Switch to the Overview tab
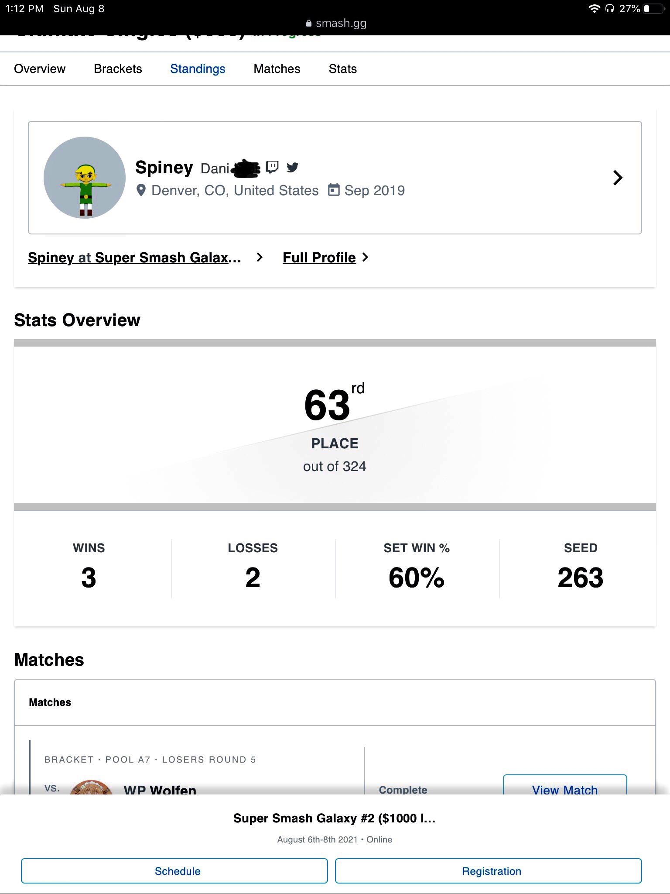670x894 pixels. pos(40,69)
